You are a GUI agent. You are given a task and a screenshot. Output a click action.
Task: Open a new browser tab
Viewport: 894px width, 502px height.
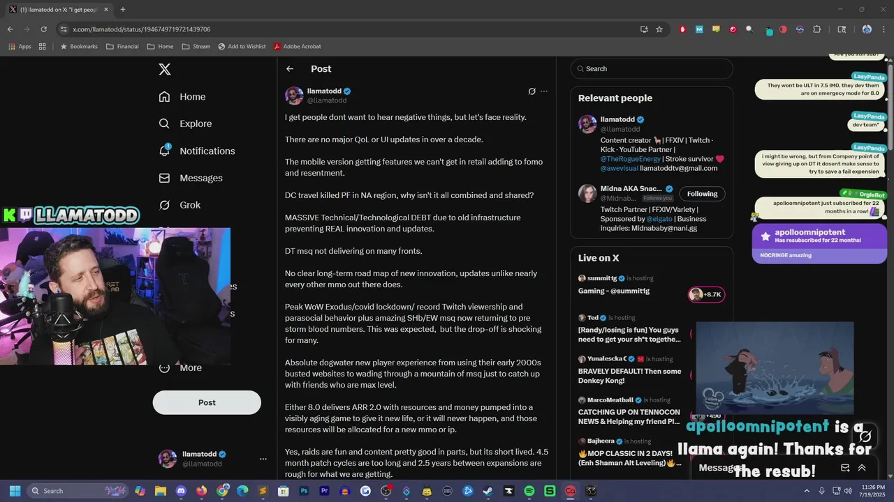(123, 9)
